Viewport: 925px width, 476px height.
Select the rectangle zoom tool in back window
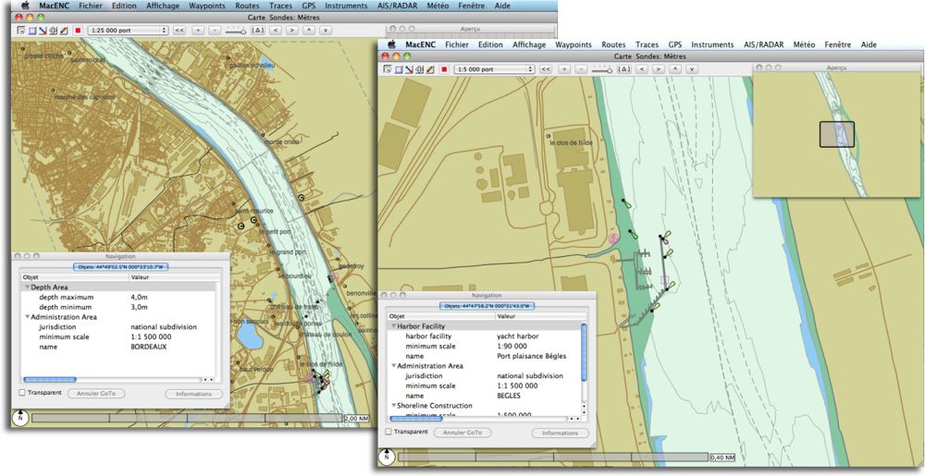(31, 31)
